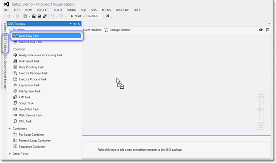Adjust the designer zoom slider handle
The image size is (276, 163).
tap(260, 110)
